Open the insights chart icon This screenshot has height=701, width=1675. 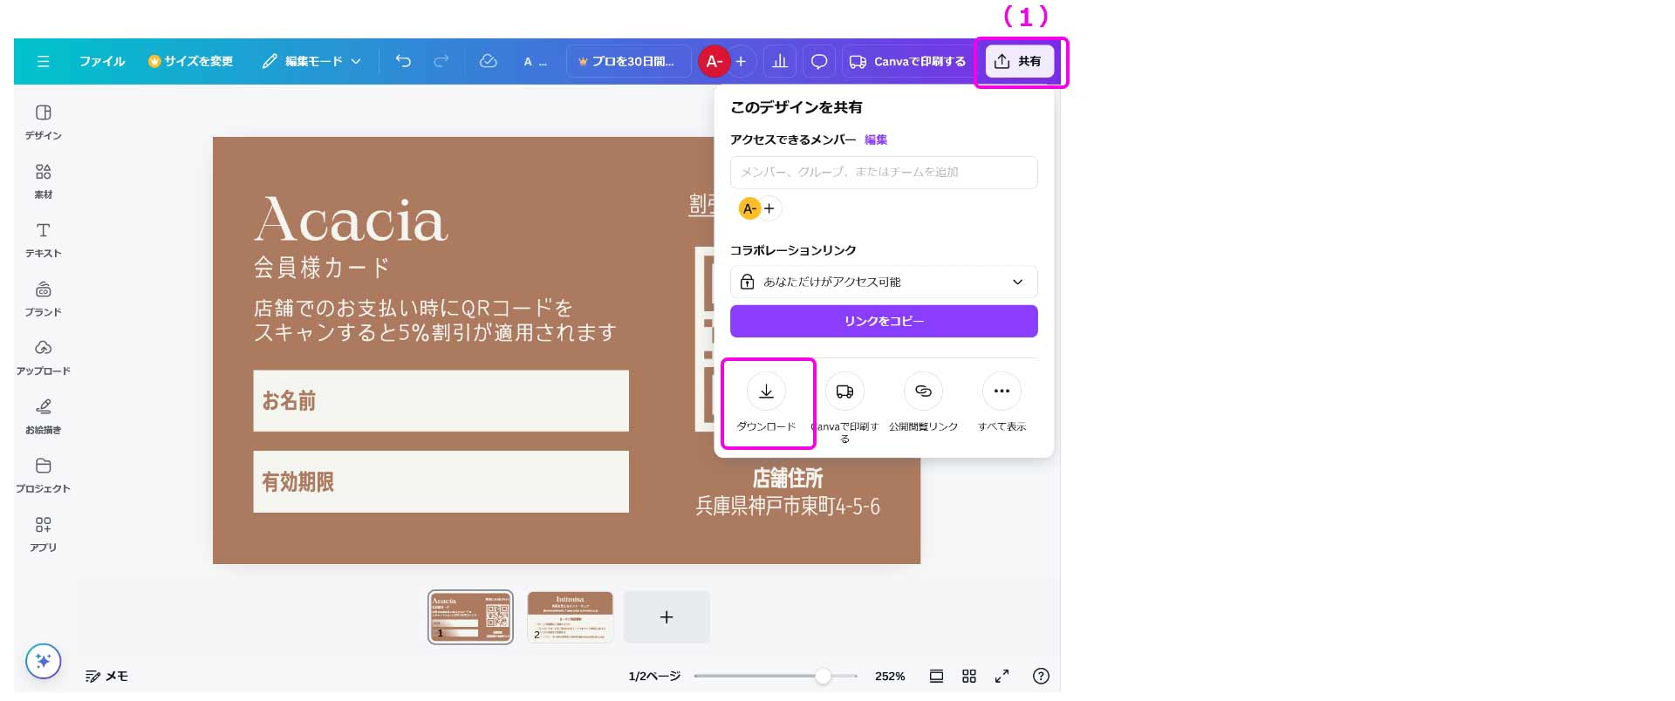pyautogui.click(x=780, y=61)
